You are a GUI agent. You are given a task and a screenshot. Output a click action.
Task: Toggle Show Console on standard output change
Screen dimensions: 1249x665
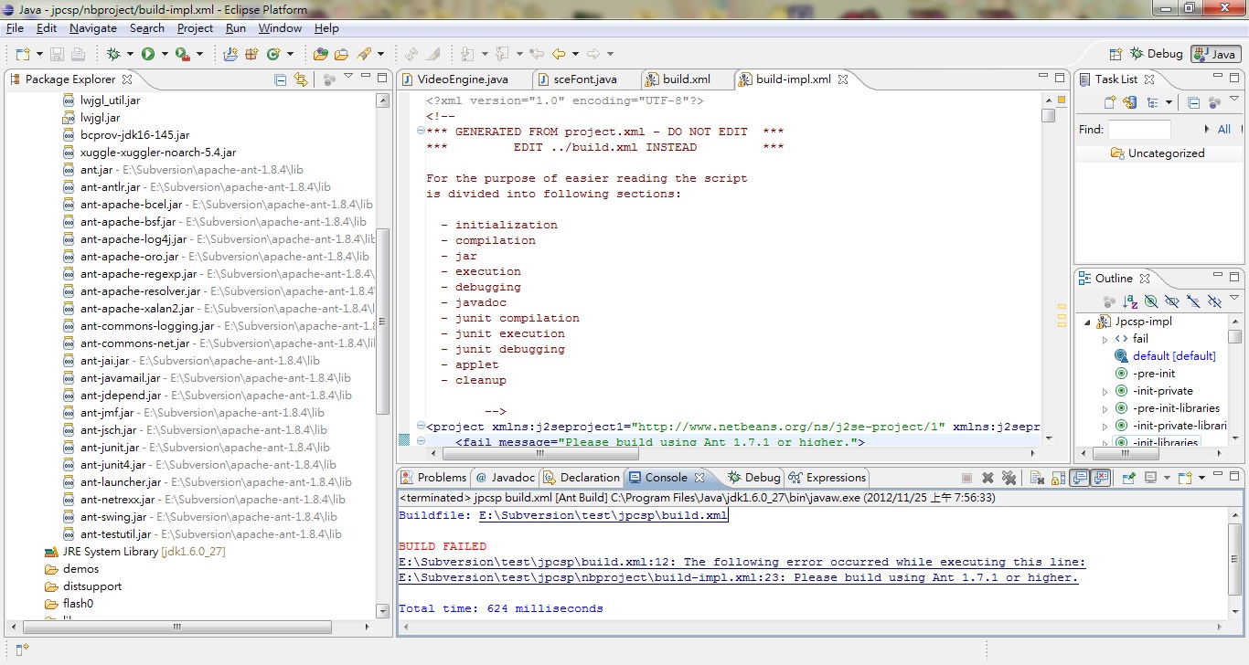(x=1080, y=478)
